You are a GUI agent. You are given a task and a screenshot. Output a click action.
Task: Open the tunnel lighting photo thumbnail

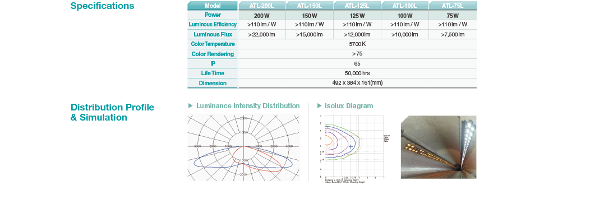(x=439, y=147)
